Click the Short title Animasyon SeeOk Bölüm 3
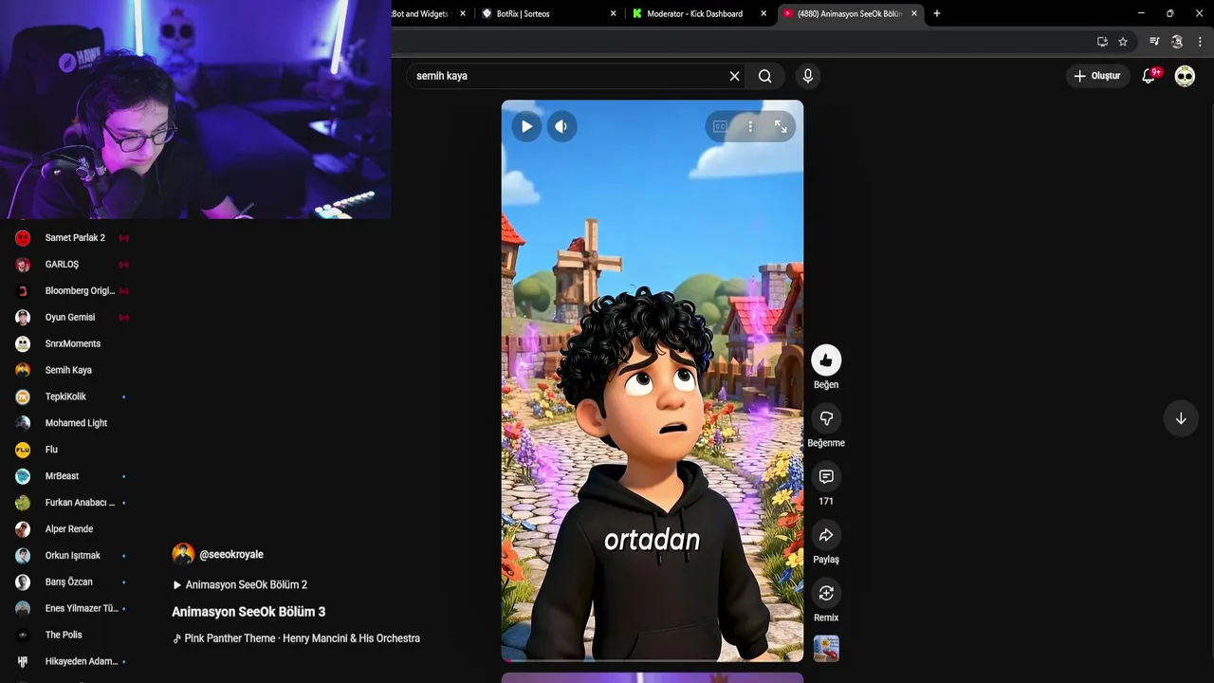1214x683 pixels. coord(248,612)
